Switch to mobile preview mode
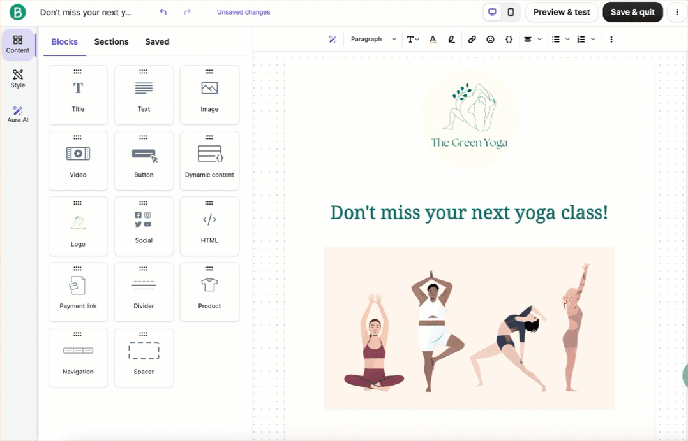 (511, 12)
